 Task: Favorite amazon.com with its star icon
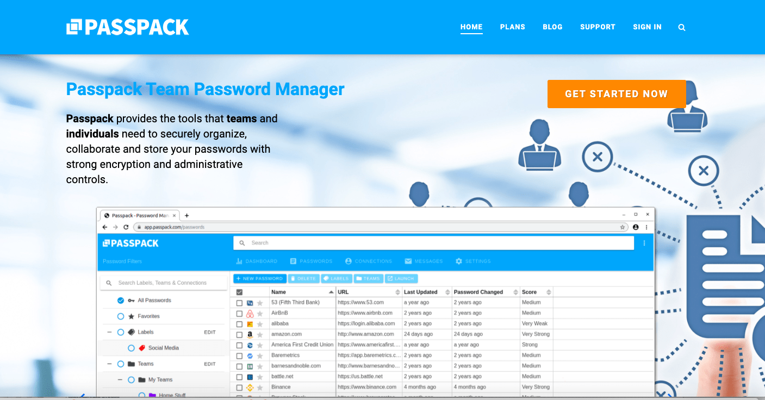click(x=260, y=335)
